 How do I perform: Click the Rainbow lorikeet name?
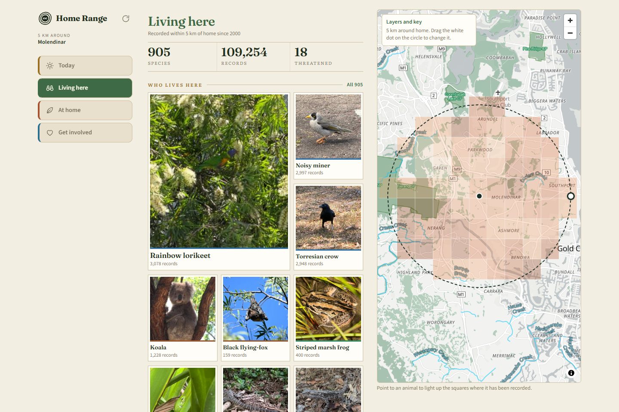point(180,255)
